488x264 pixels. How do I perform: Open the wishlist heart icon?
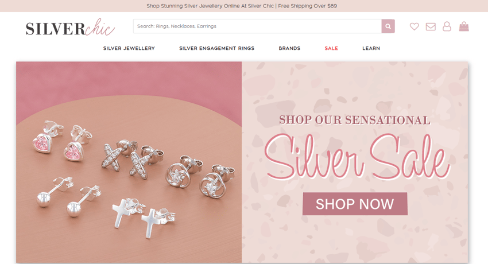(x=415, y=26)
